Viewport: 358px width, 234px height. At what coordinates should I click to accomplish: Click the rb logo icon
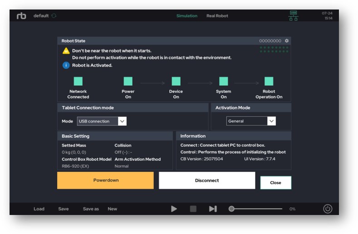point(21,16)
